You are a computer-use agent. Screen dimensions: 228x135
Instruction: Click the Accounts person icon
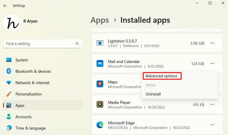[x=9, y=116]
